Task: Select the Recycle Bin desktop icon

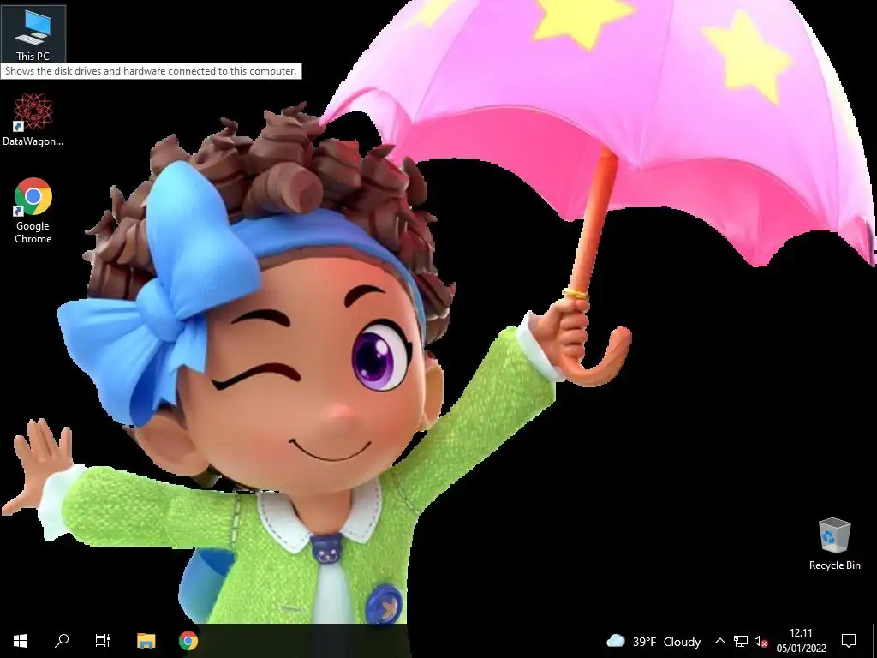Action: [x=834, y=544]
